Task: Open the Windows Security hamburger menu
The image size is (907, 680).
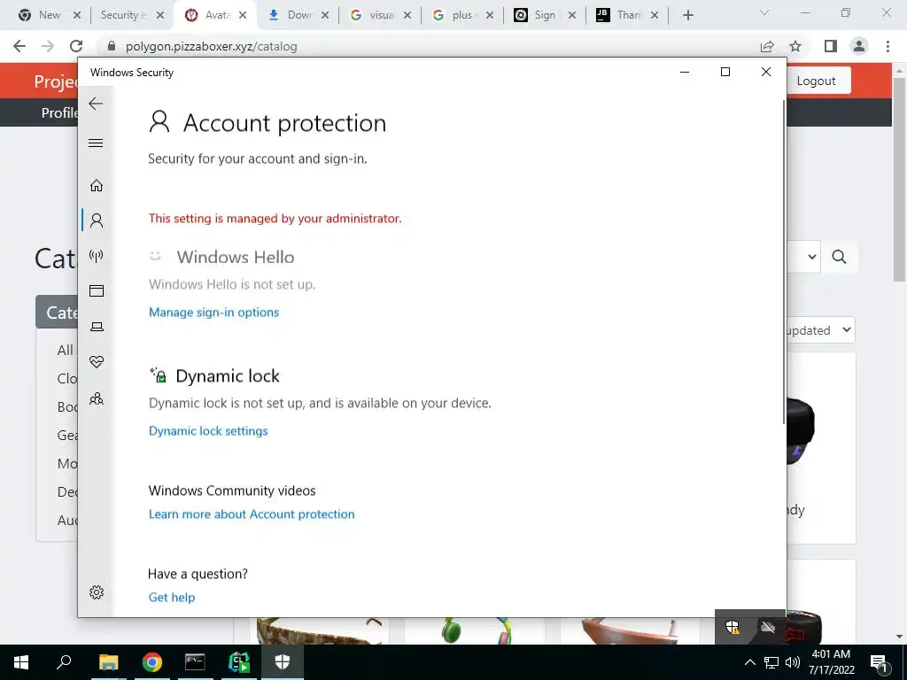Action: click(x=96, y=143)
